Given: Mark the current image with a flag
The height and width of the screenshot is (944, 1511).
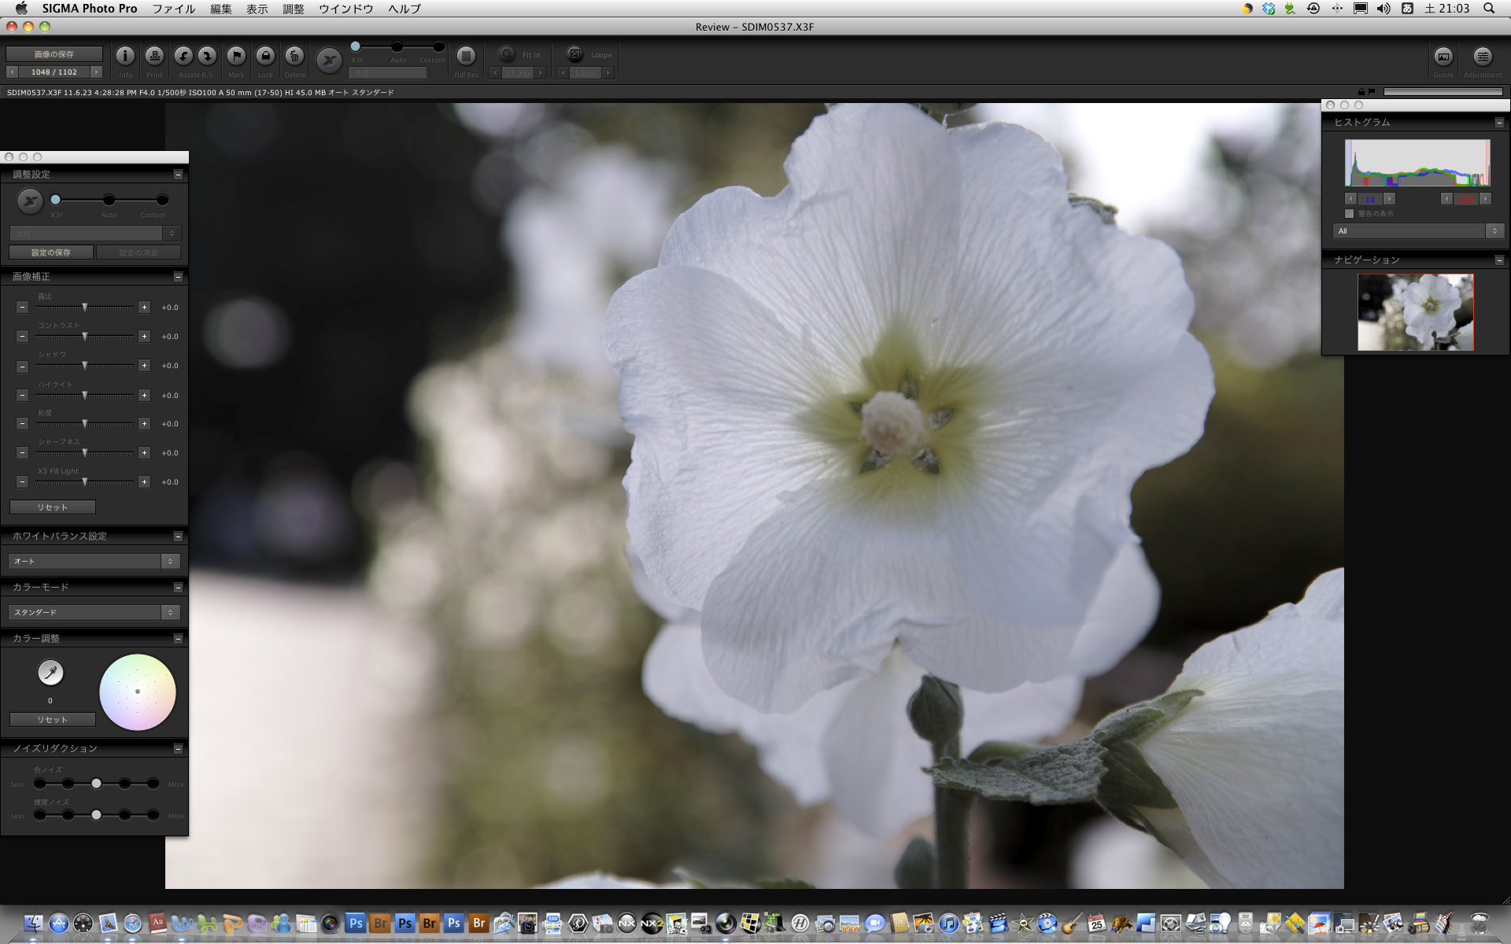Looking at the screenshot, I should [235, 56].
